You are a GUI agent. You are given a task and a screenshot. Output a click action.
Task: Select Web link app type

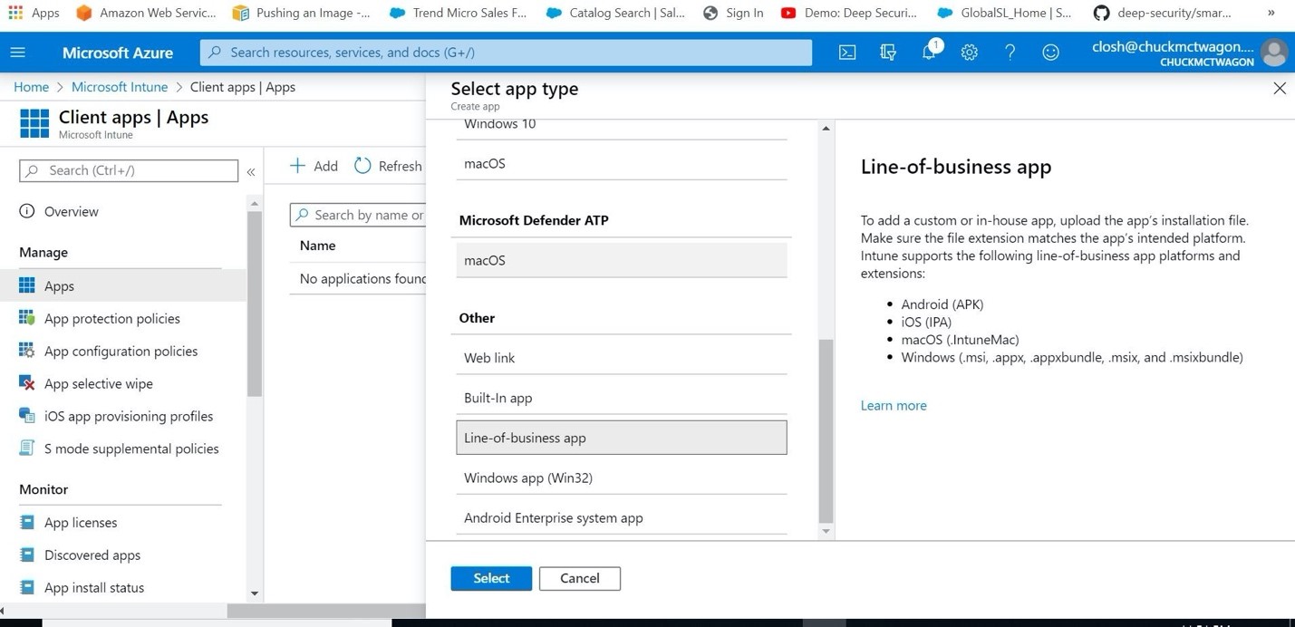pos(622,358)
